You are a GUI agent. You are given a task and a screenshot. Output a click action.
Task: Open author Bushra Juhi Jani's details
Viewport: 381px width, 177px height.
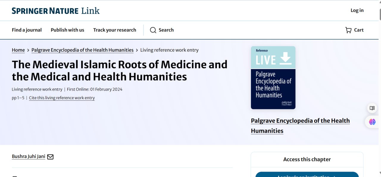pyautogui.click(x=29, y=157)
